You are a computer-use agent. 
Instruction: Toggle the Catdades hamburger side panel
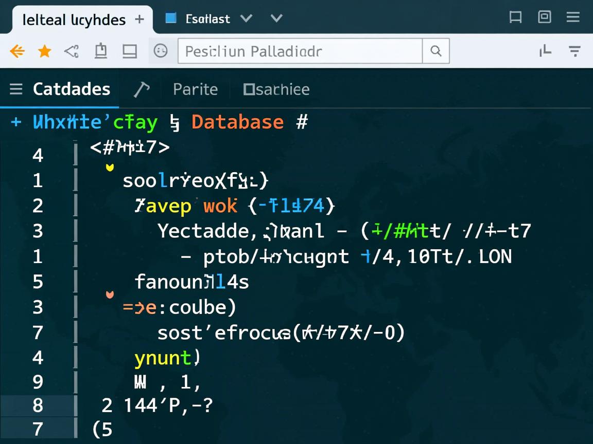[x=16, y=89]
